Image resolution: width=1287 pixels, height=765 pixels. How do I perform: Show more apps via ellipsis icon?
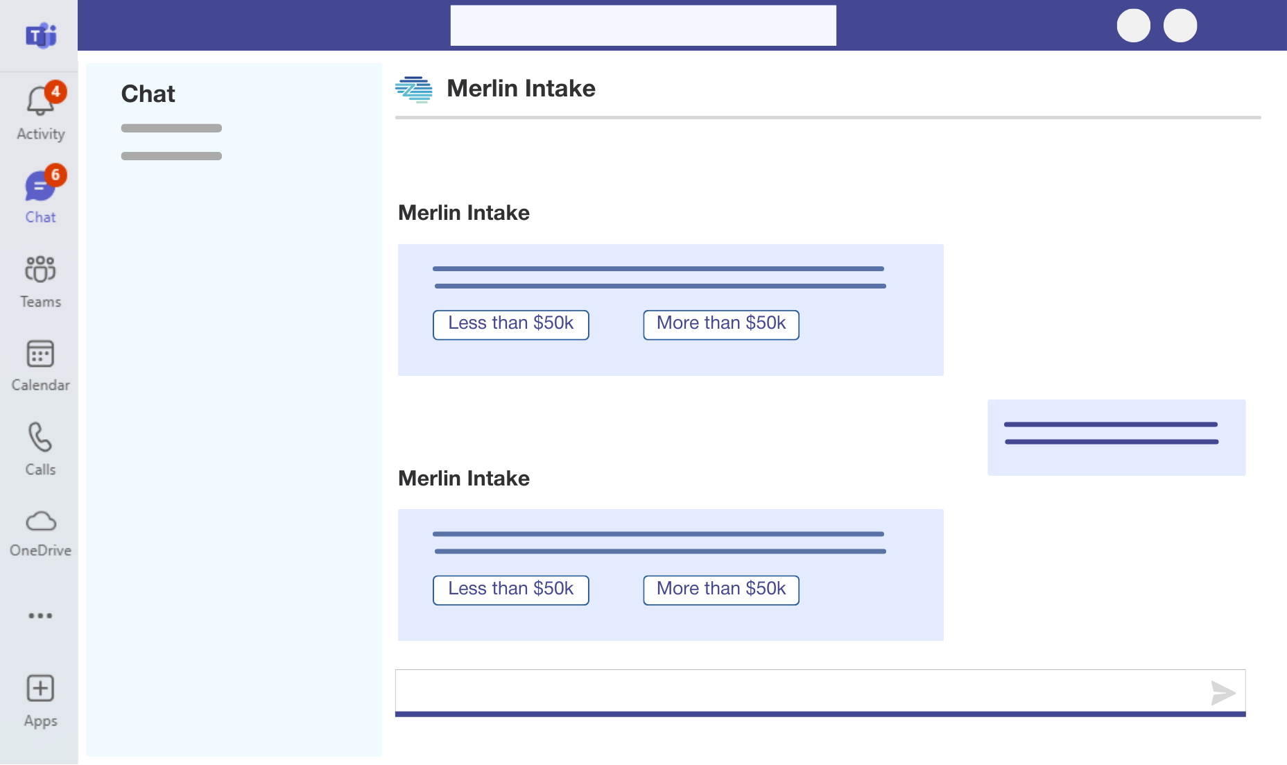[x=40, y=615]
